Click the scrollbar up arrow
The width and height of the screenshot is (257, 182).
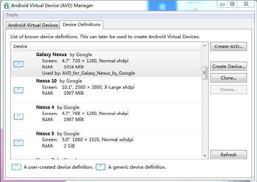[x=205, y=46]
